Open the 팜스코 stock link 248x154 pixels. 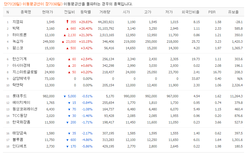pos(18,48)
